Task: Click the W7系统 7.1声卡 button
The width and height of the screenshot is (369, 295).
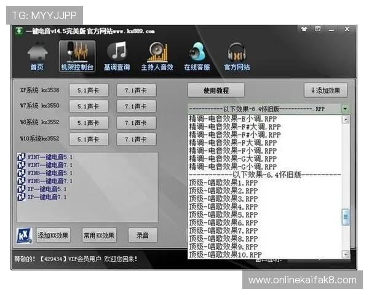Action: [136, 106]
